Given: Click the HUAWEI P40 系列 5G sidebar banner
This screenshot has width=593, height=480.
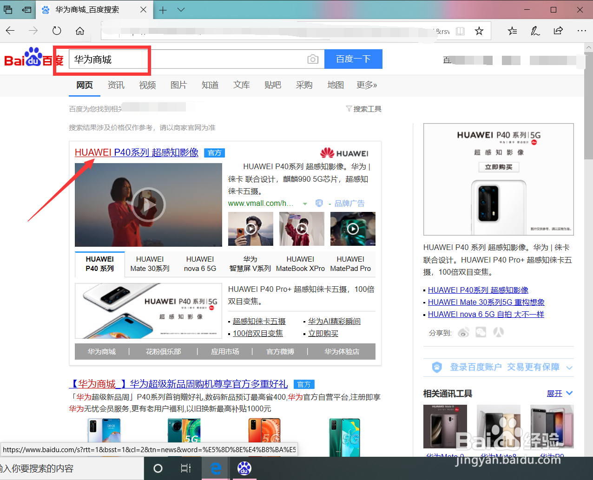Looking at the screenshot, I should tap(499, 179).
